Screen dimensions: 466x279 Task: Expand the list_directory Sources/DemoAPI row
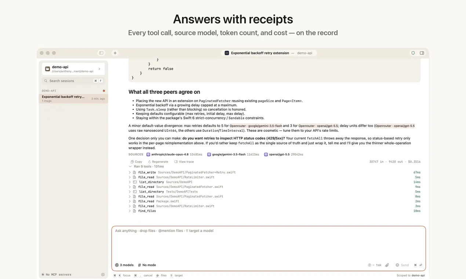tap(274, 182)
